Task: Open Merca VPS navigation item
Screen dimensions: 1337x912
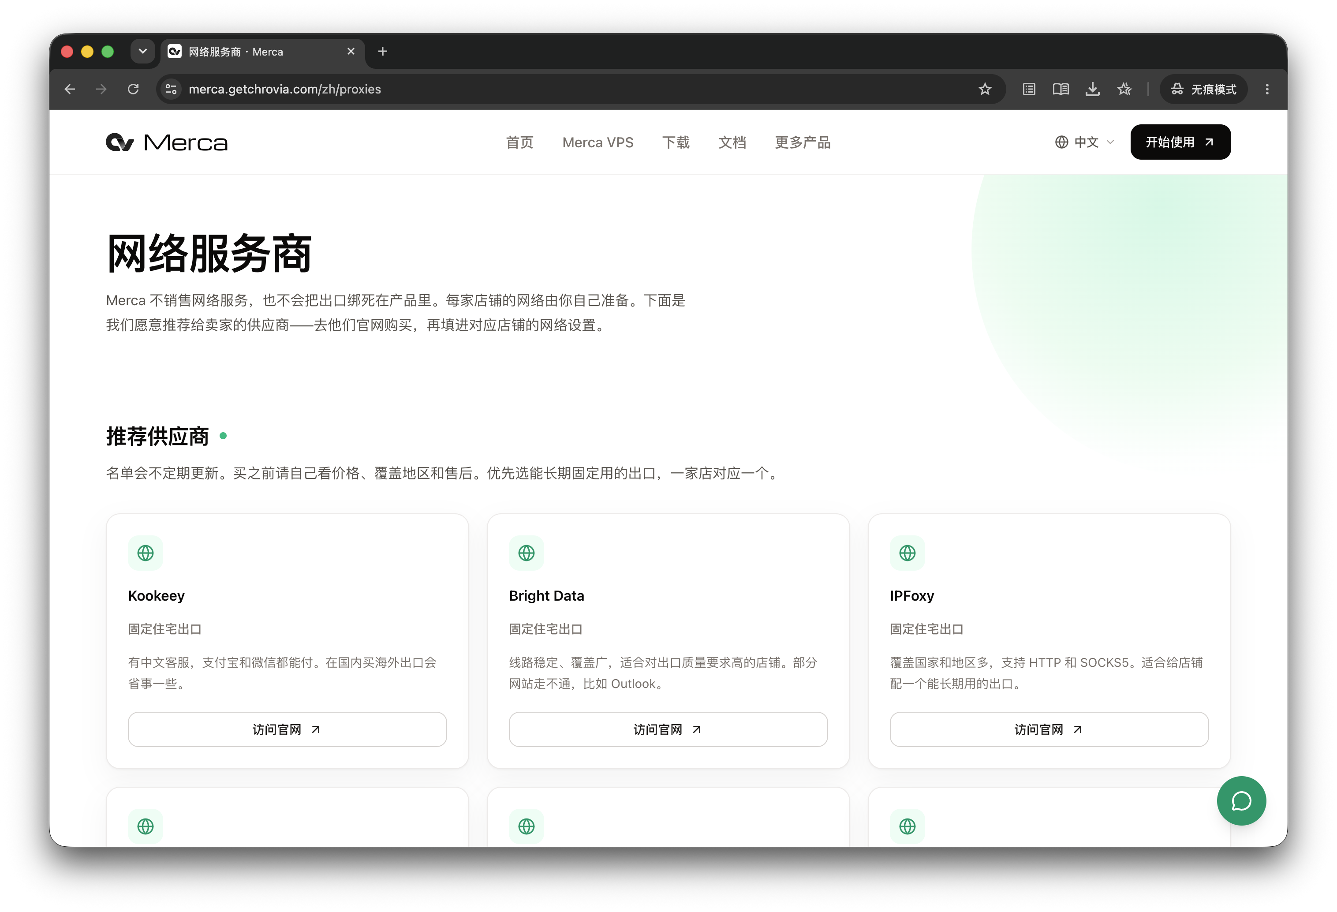Action: pos(598,142)
